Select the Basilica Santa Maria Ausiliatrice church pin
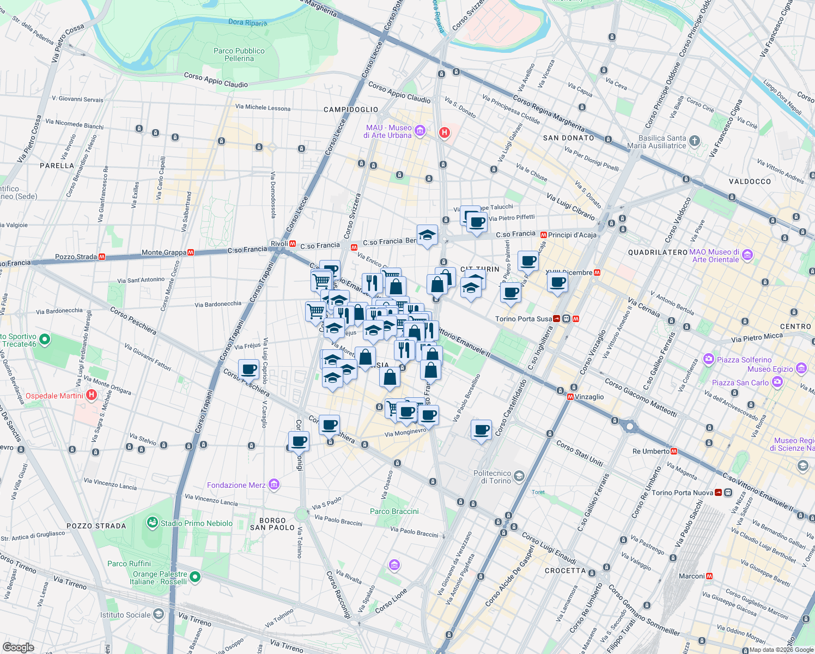 [x=694, y=141]
